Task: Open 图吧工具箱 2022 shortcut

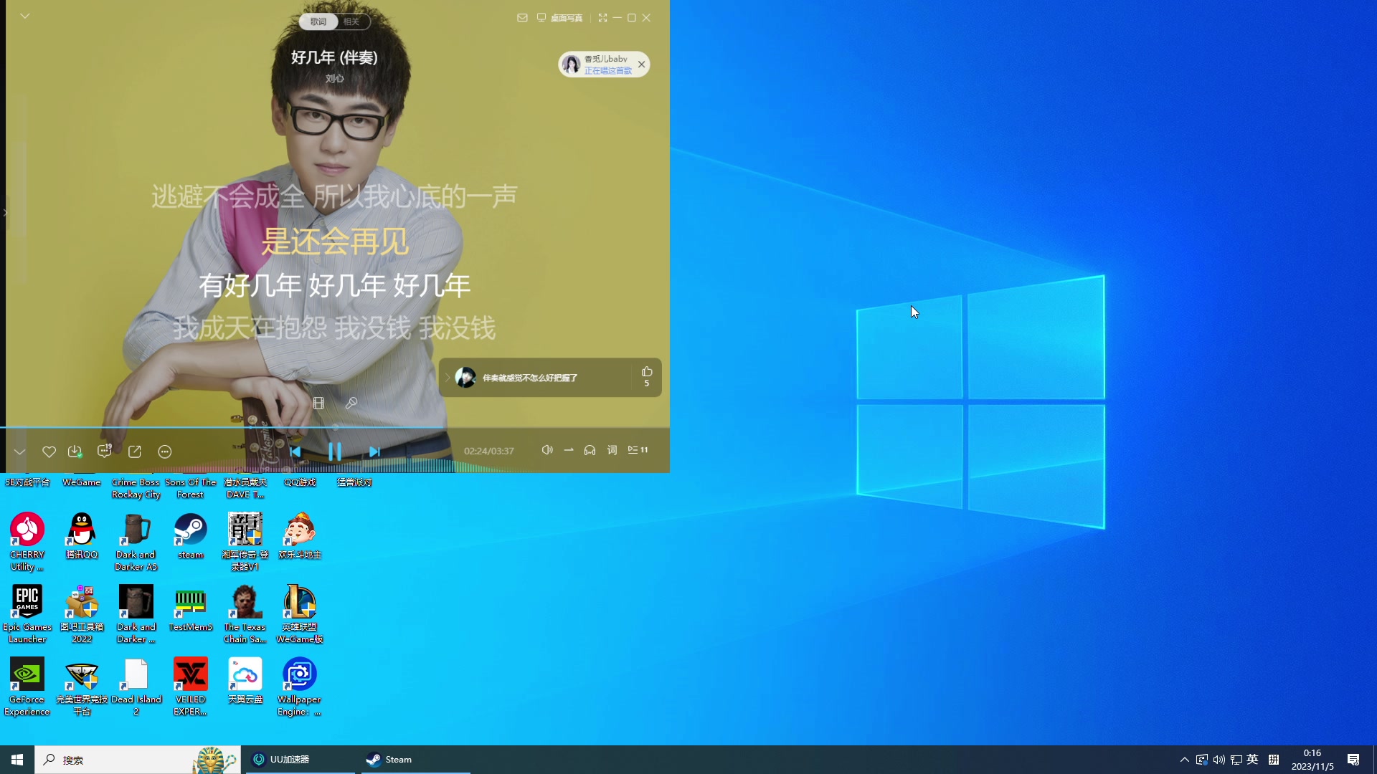Action: (82, 614)
